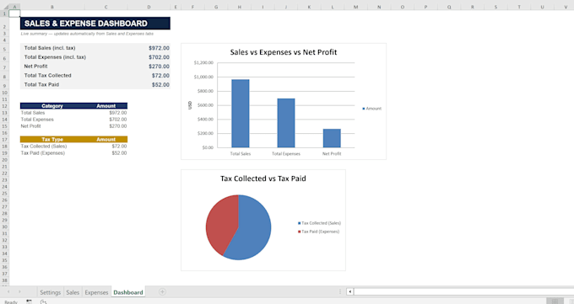Switch to the Settings sheet tab
The width and height of the screenshot is (574, 304).
point(50,292)
